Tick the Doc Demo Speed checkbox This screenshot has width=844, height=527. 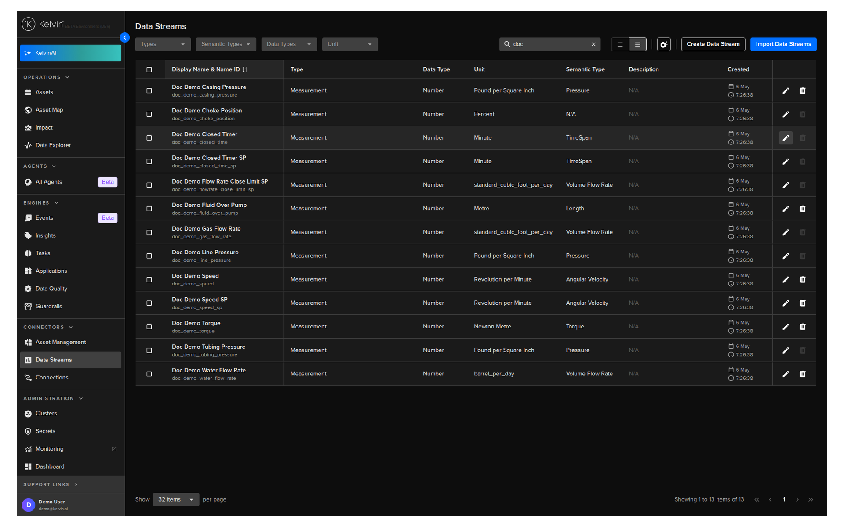tap(149, 280)
